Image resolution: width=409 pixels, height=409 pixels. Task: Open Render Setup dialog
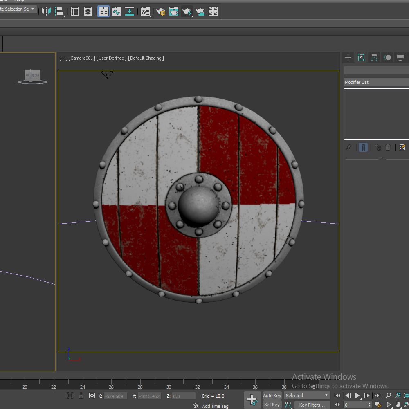(x=161, y=11)
